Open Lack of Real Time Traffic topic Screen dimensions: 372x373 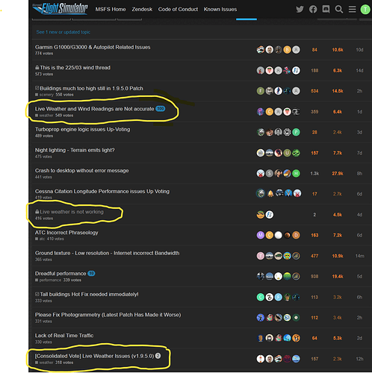pos(64,336)
